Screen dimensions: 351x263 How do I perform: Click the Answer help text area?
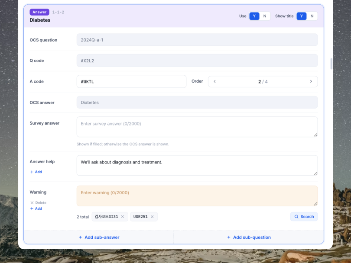pos(197,166)
